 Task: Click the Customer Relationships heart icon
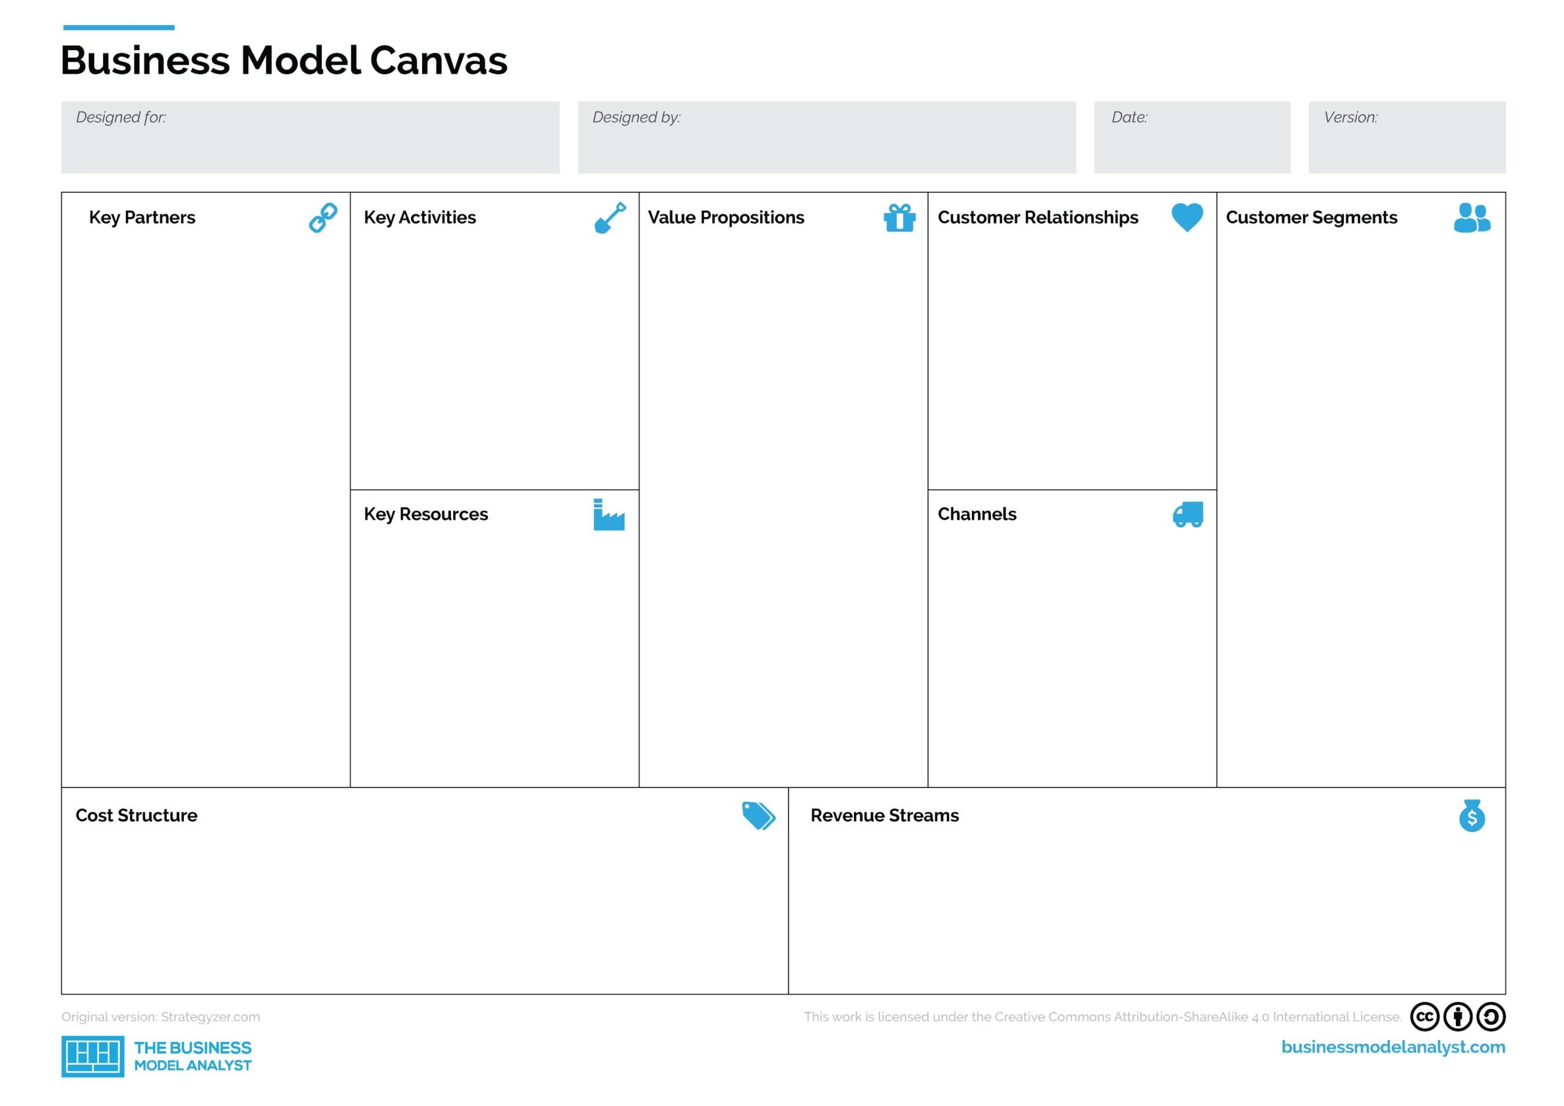(1185, 217)
